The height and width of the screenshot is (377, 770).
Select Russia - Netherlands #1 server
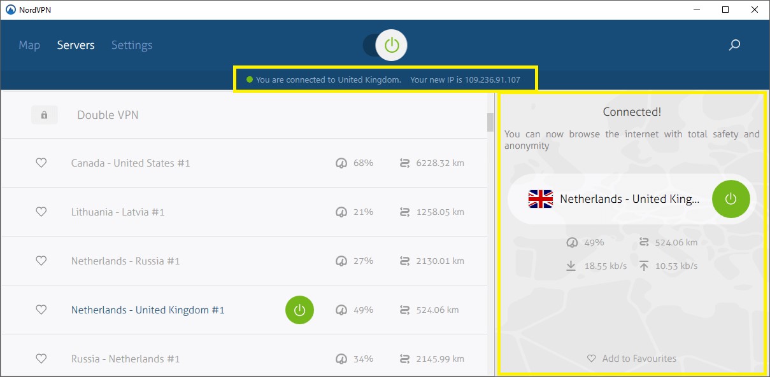tap(125, 359)
